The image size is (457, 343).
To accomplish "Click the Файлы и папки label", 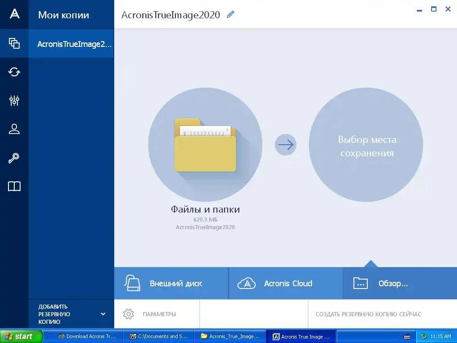I will click(205, 209).
